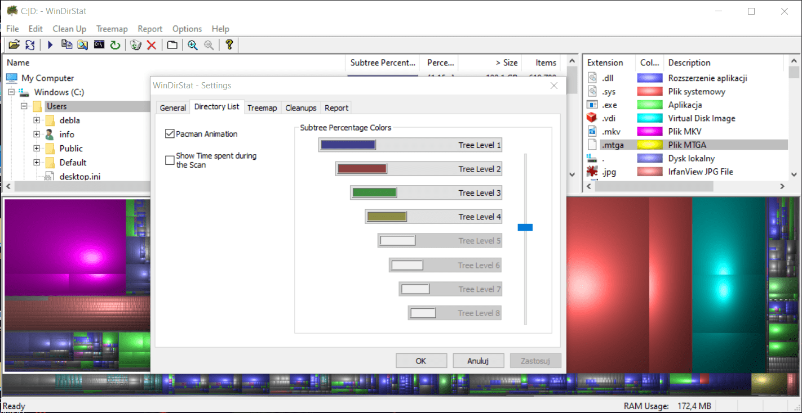Image resolution: width=802 pixels, height=413 pixels.
Task: Switch to the General settings tab
Action: (173, 108)
